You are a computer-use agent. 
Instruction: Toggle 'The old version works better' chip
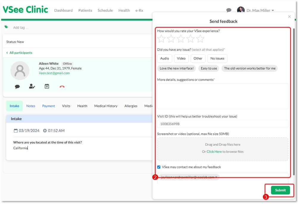[x=250, y=68]
